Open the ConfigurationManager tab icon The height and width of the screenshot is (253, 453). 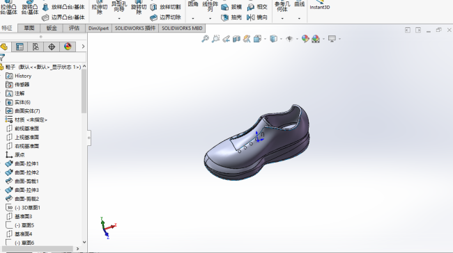(x=36, y=47)
